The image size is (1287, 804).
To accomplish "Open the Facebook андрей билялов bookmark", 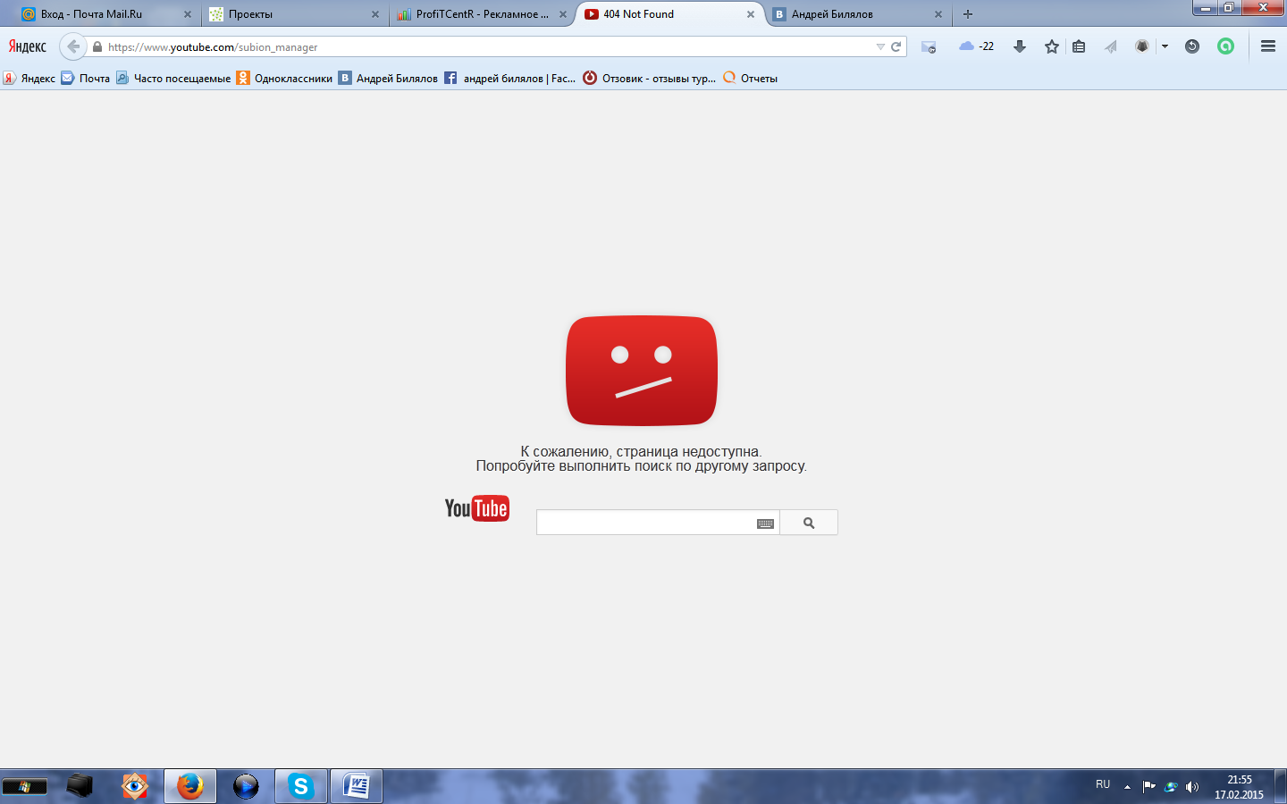I will pos(510,79).
